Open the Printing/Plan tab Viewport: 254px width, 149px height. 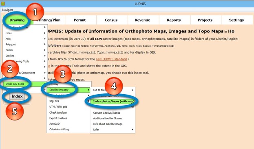[49, 20]
